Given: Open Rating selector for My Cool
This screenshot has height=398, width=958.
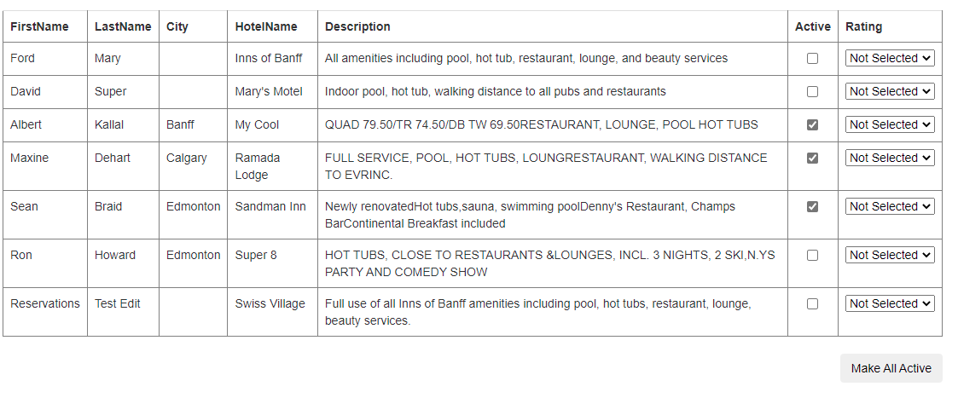Looking at the screenshot, I should [890, 124].
